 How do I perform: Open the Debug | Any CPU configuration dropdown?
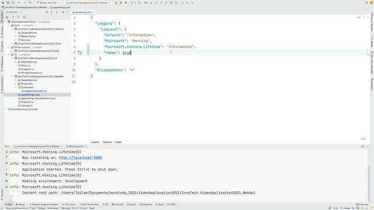click(x=49, y=2)
